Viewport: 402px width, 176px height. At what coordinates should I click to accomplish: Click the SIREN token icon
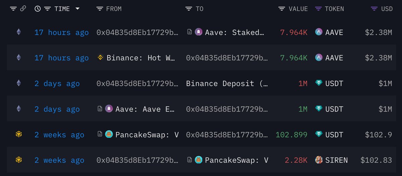pos(319,160)
